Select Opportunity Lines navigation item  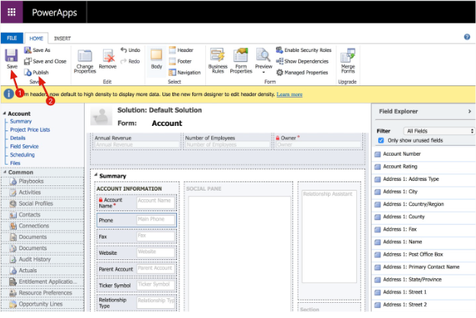43,304
